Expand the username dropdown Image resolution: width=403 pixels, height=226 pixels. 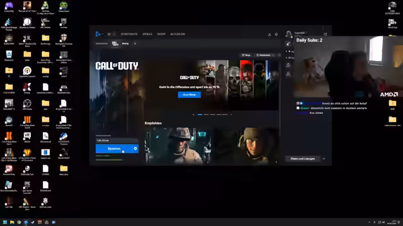point(300,33)
